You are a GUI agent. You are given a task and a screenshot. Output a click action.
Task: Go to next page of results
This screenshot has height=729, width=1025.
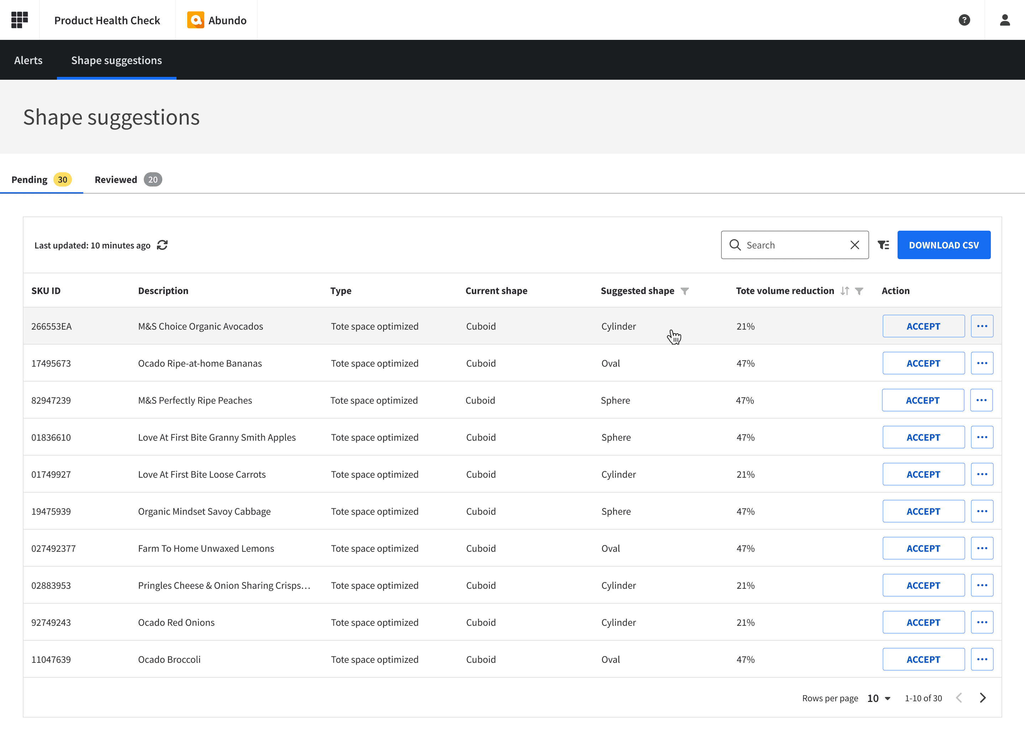coord(983,698)
